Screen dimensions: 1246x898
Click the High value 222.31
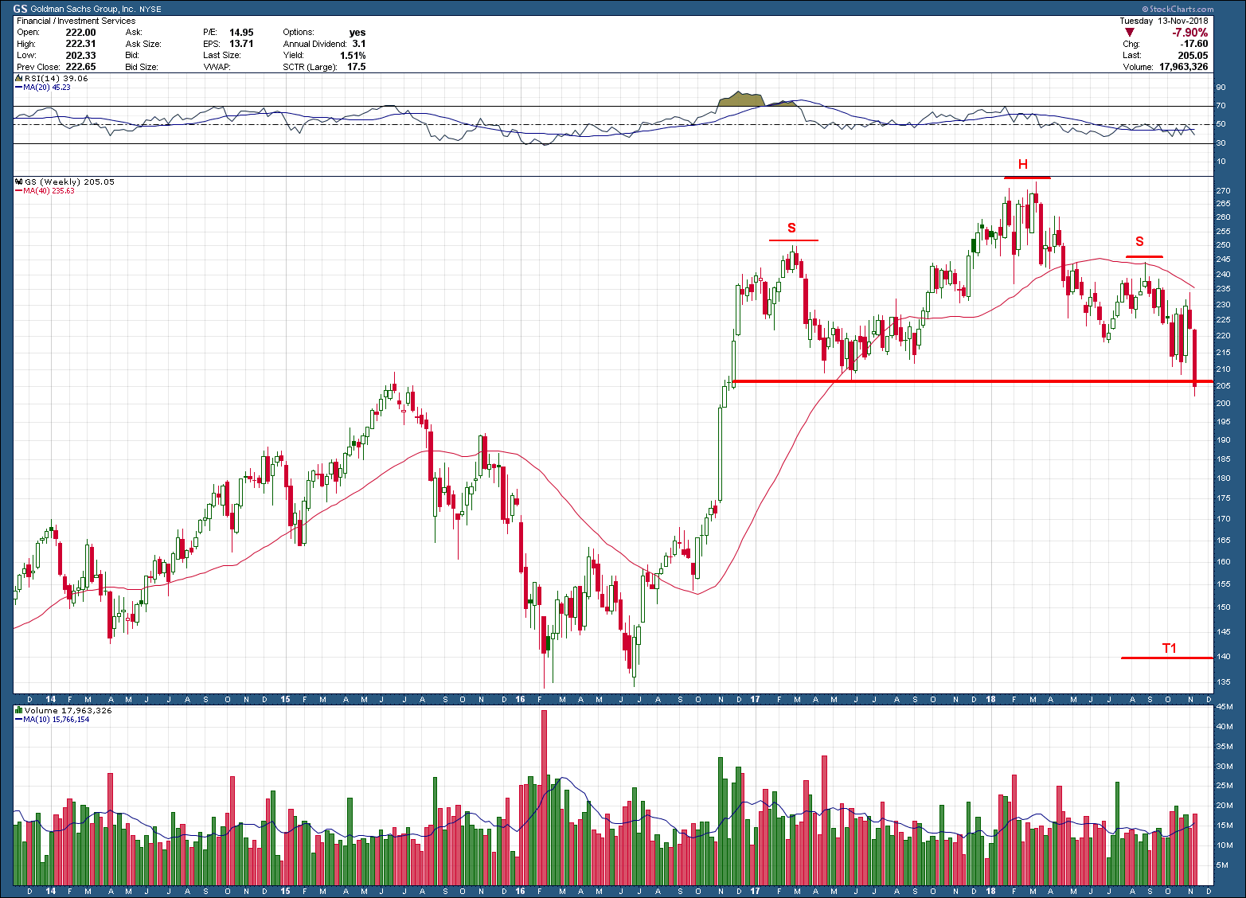coord(80,44)
